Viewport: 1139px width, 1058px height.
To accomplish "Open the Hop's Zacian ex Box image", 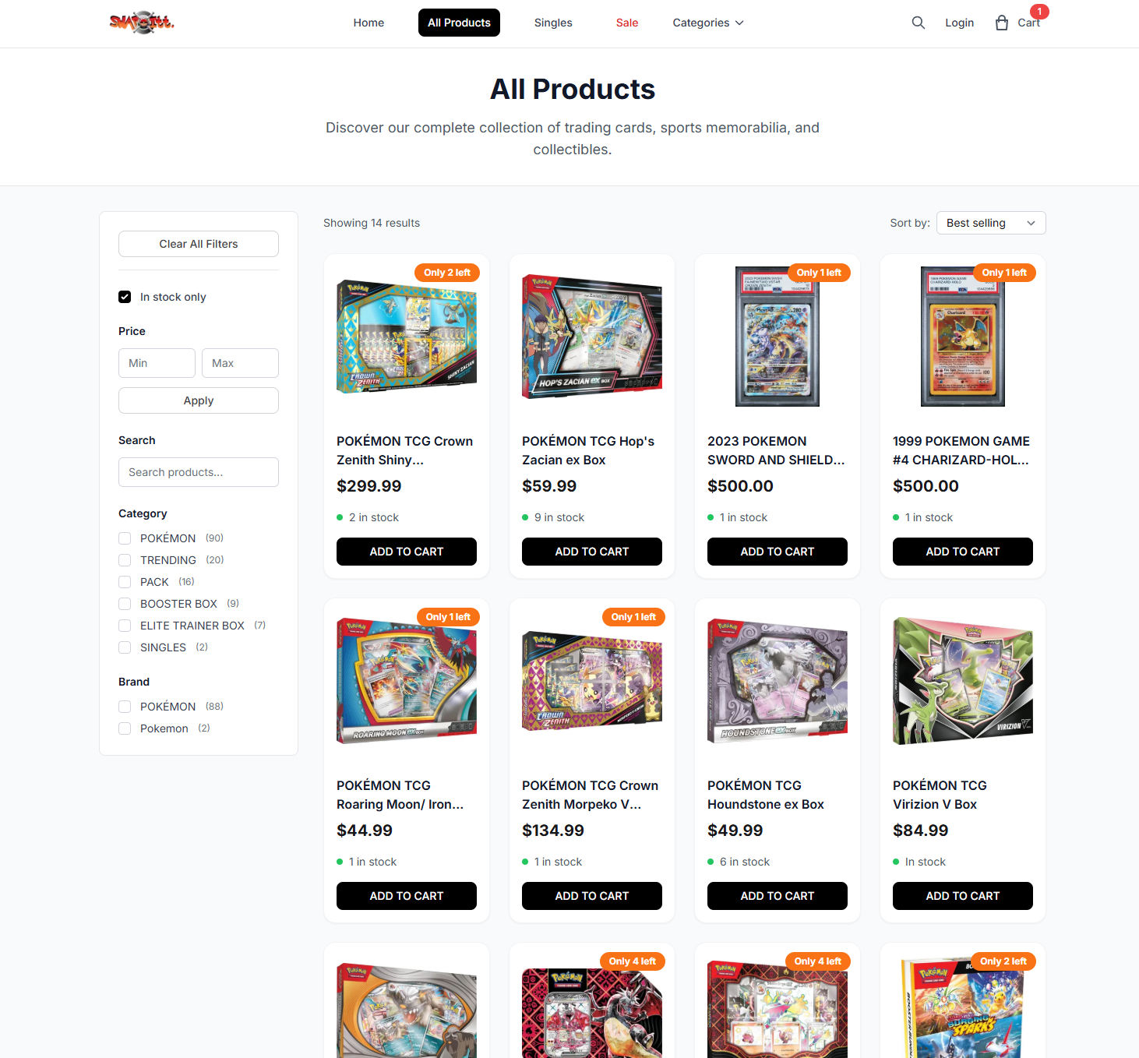I will point(592,337).
